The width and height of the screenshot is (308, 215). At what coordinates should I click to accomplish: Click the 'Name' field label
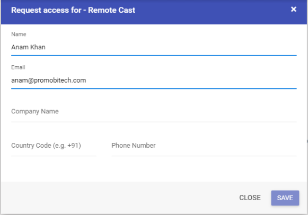coord(19,34)
